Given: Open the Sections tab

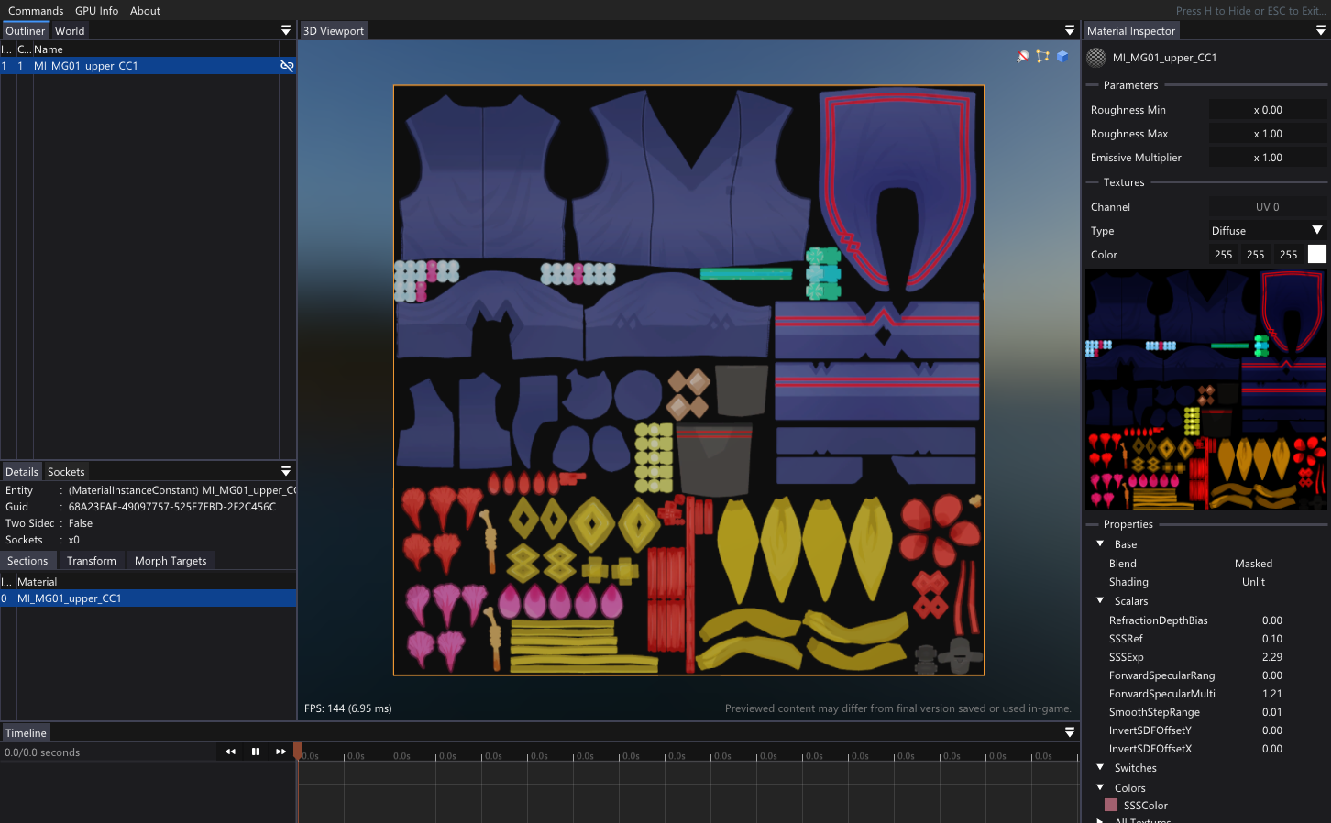Looking at the screenshot, I should point(27,561).
